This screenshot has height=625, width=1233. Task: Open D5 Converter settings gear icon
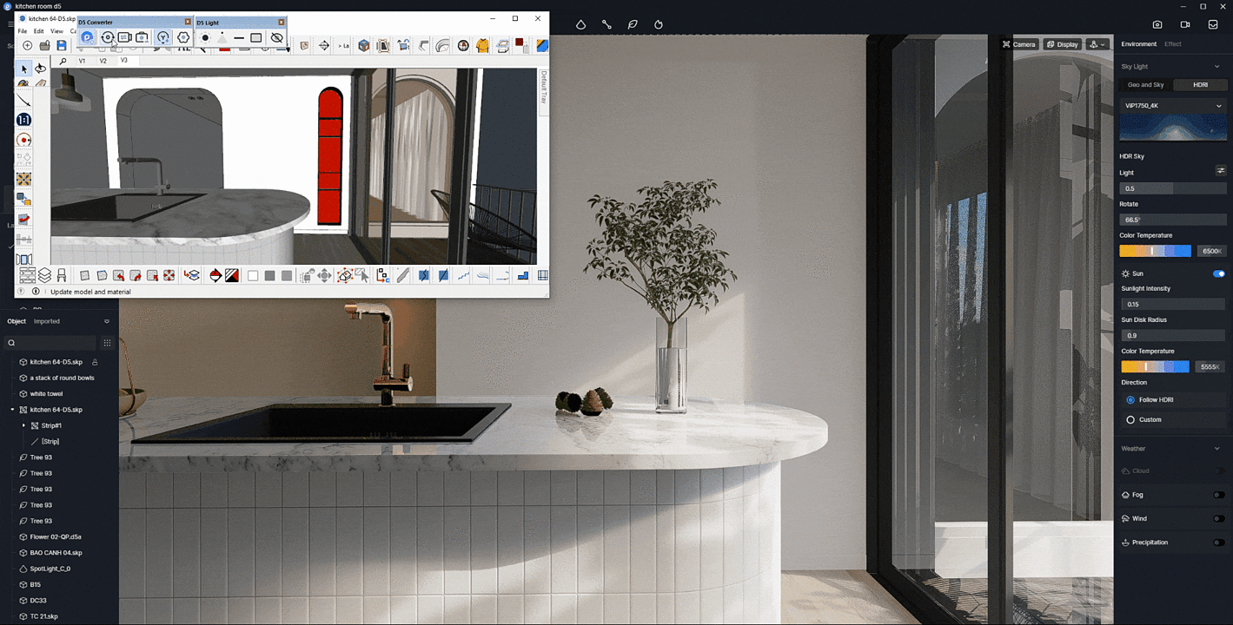click(183, 37)
